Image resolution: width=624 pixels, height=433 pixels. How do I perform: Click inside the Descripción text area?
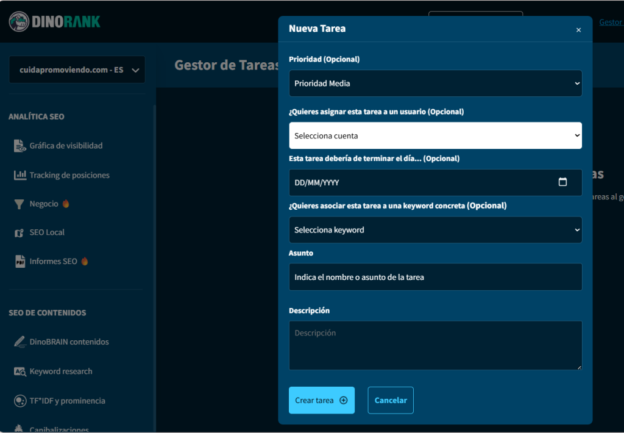[435, 345]
